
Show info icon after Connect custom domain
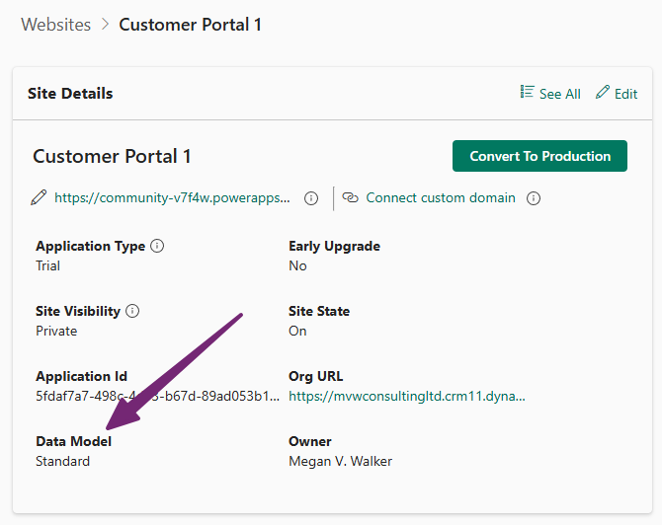point(534,197)
